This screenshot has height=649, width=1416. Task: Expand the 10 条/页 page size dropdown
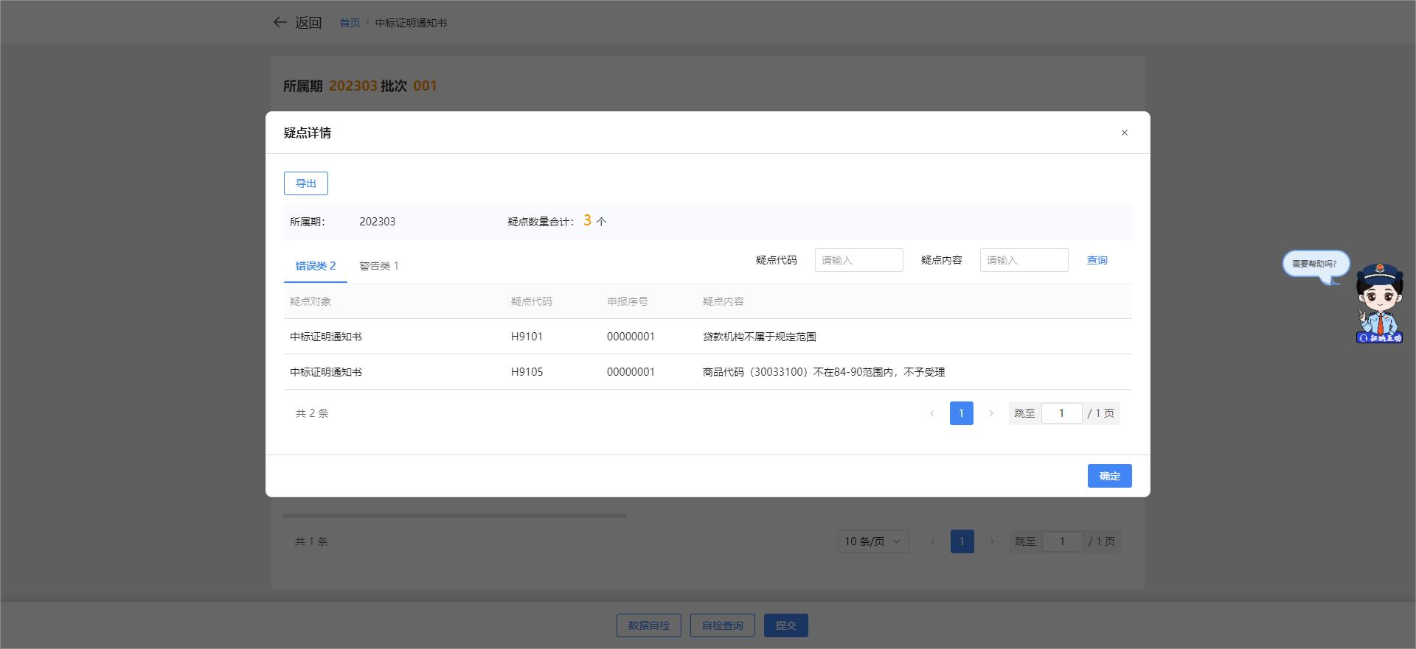pyautogui.click(x=872, y=541)
